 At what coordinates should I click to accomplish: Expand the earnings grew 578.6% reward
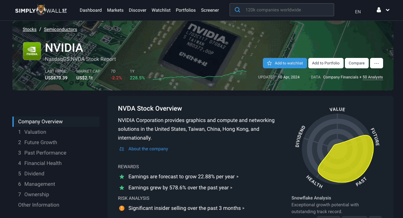pyautogui.click(x=180, y=188)
